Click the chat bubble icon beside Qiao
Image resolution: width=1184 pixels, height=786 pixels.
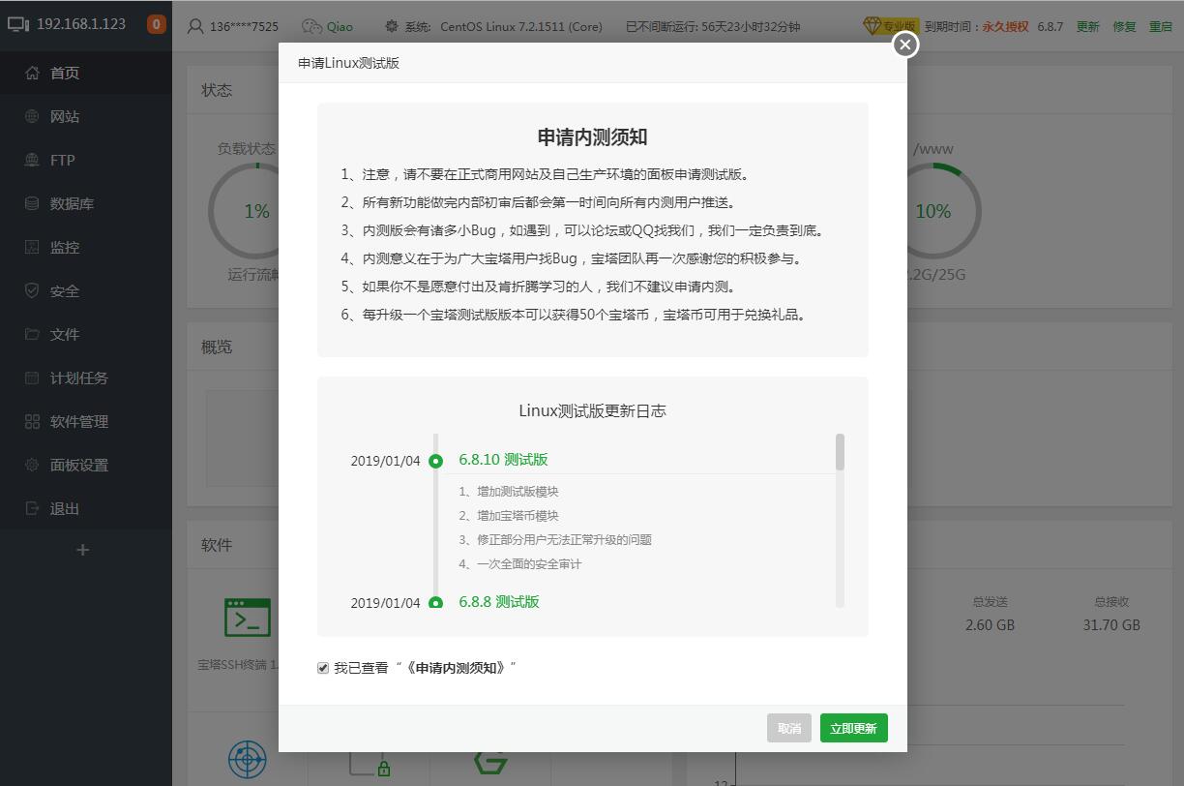click(x=311, y=27)
